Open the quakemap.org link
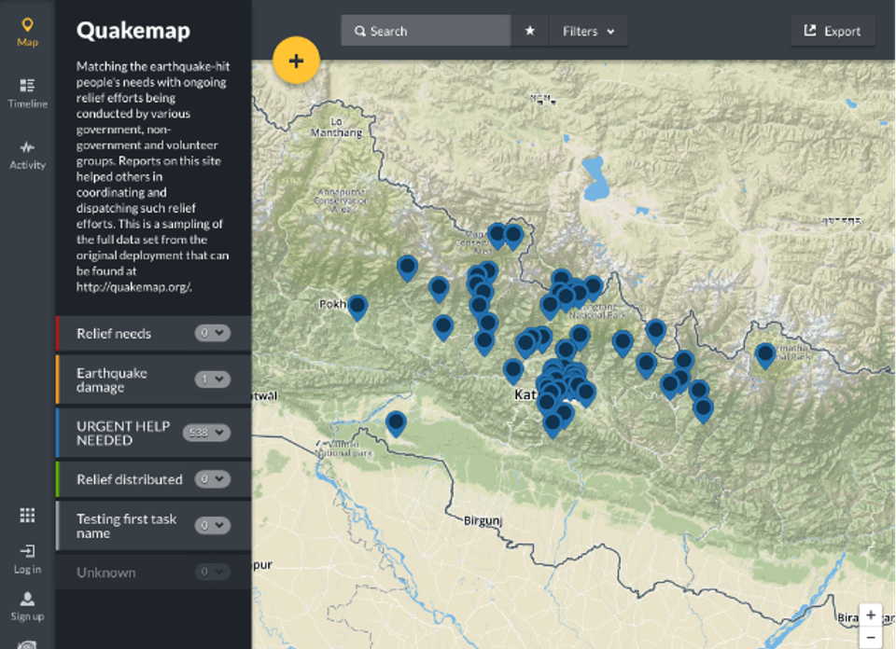The image size is (896, 649). [x=132, y=286]
